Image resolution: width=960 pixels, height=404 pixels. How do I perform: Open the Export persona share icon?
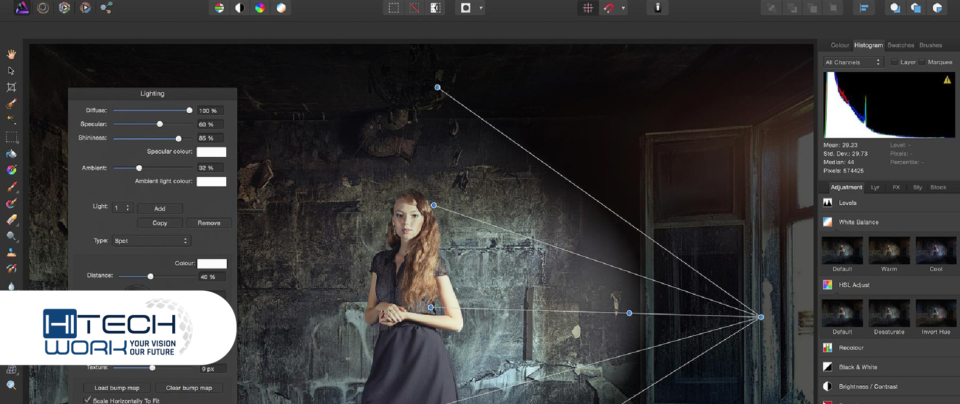coord(106,7)
